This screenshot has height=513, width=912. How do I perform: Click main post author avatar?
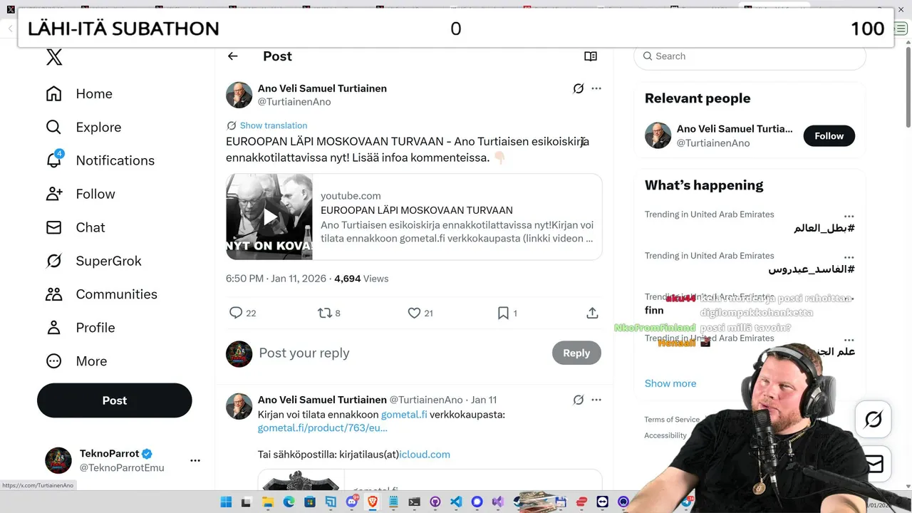point(239,95)
